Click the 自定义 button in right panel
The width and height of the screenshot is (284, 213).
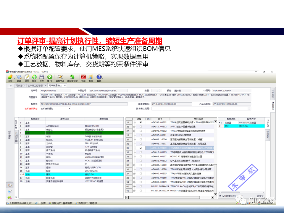[x=260, y=196]
